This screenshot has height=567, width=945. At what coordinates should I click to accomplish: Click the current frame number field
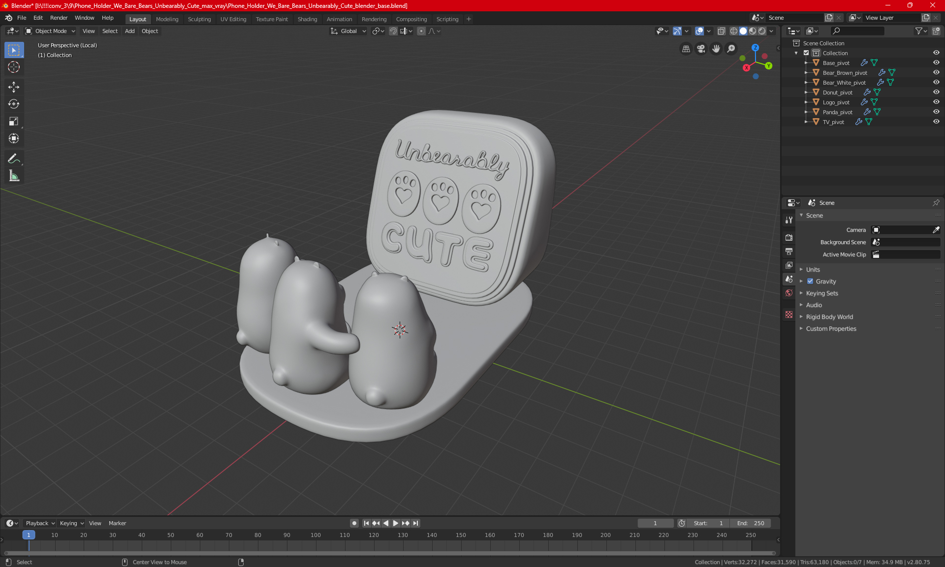tap(655, 523)
